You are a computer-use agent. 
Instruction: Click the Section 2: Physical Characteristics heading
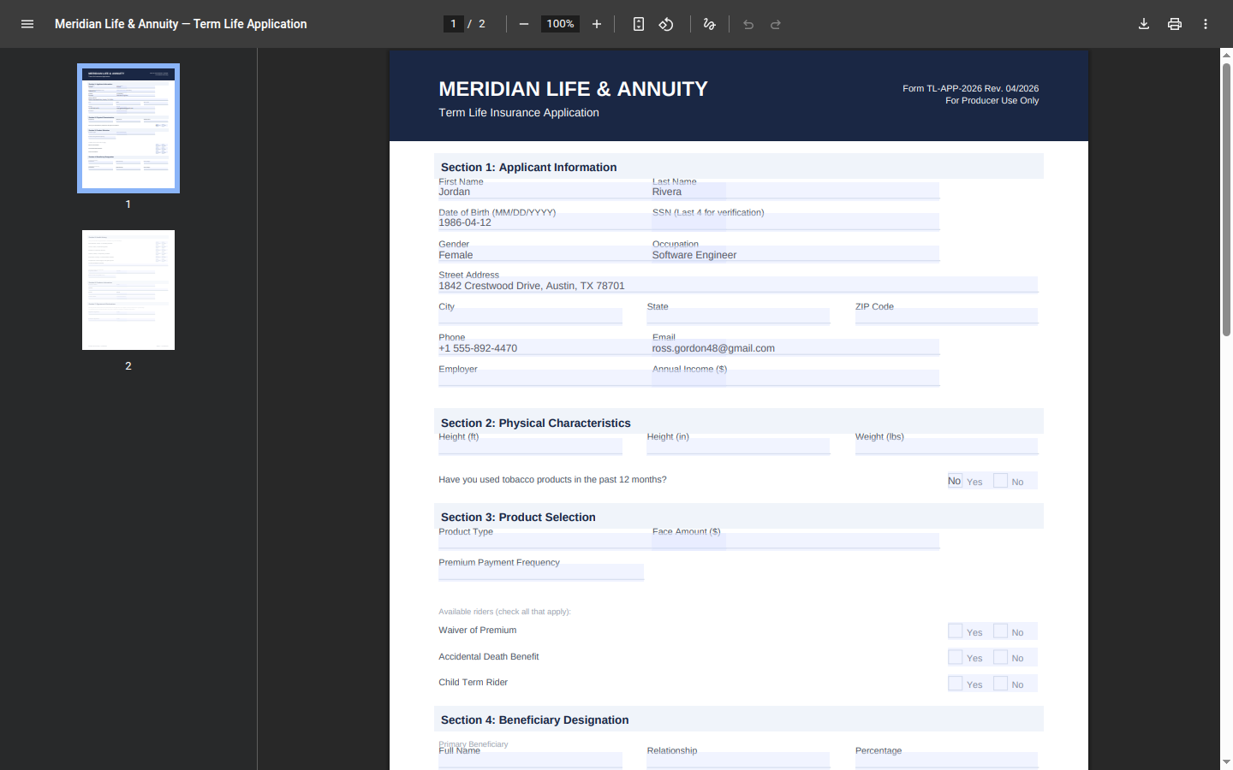[535, 423]
